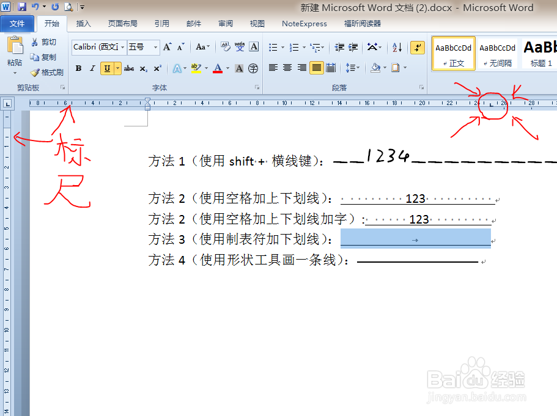557x416 pixels.
Task: Toggle Bold formatting
Action: (x=78, y=68)
